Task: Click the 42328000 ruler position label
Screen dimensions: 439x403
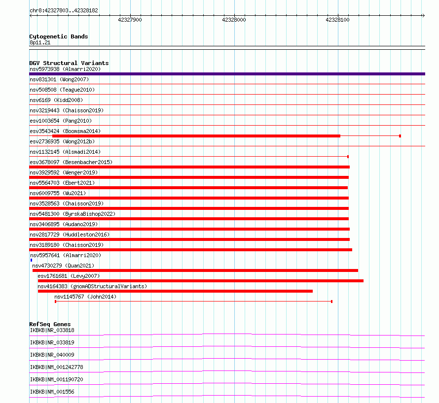Action: (x=234, y=20)
